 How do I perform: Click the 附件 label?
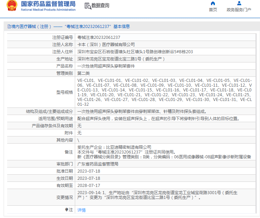click(69, 133)
